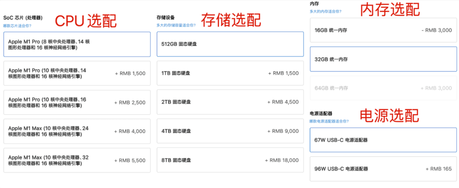Select Apple M1 Pro 8-core CPU option

point(77,44)
